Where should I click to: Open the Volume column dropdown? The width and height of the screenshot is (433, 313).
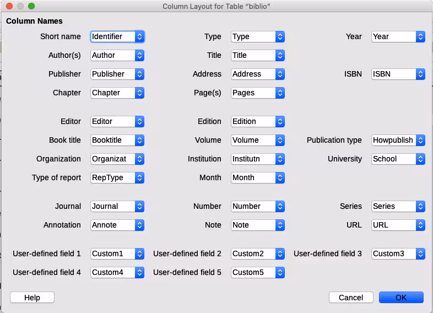258,141
